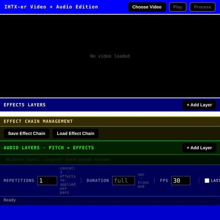Click the Choose Video button
This screenshot has height=220, width=220.
(x=147, y=7)
